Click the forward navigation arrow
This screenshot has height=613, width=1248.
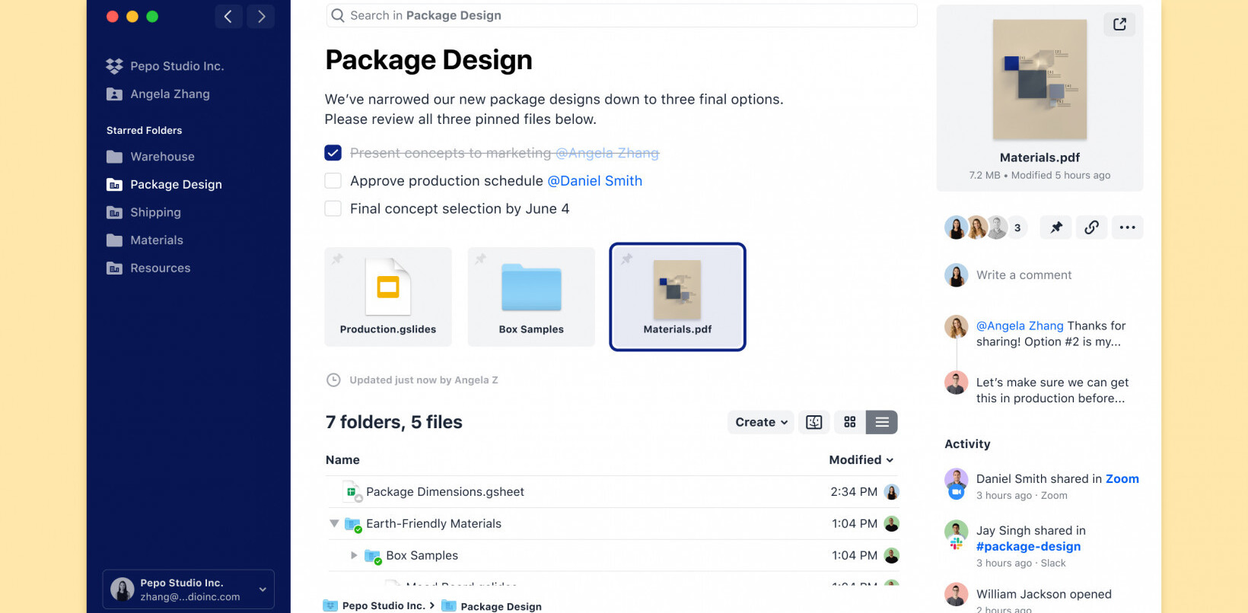click(261, 17)
